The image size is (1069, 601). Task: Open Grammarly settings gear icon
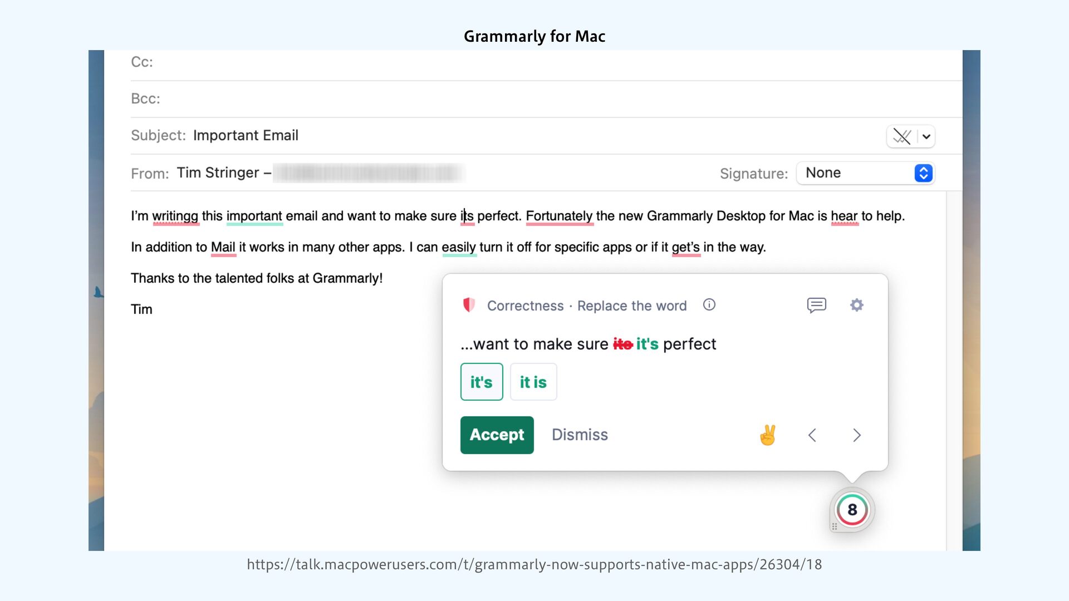coord(856,305)
